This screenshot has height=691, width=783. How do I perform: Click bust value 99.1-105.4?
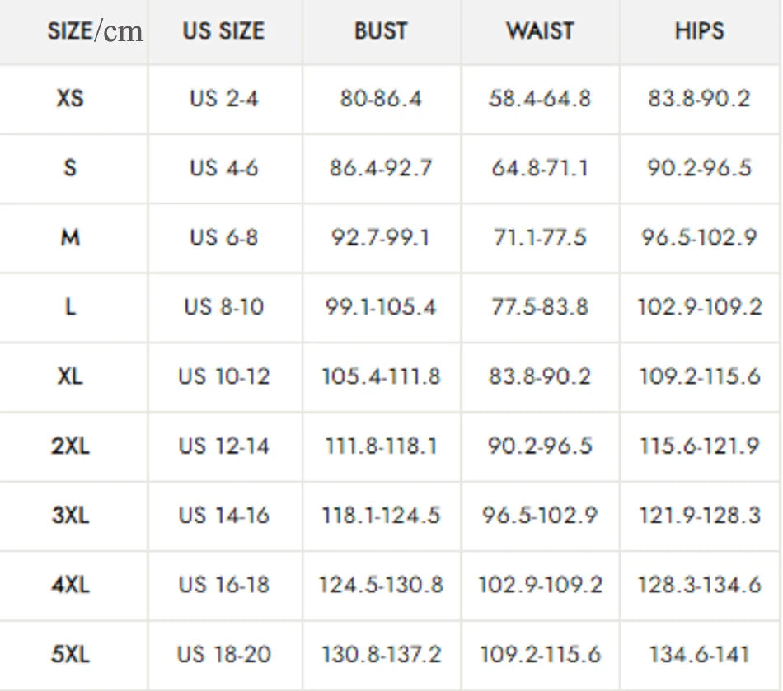[381, 307]
